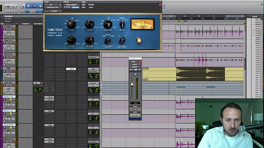Click the VU meter display

coord(142,24)
